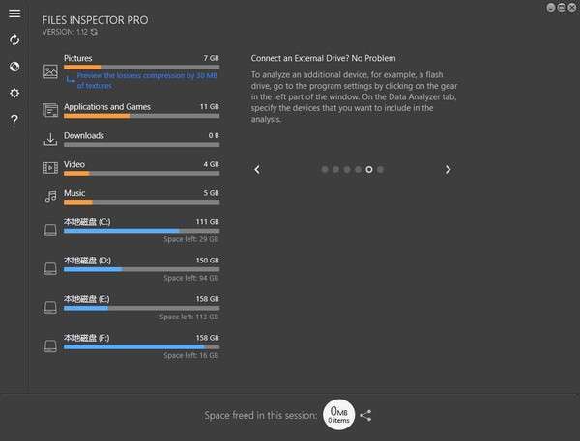Click the share icon beside space freed
The width and height of the screenshot is (580, 441).
pyautogui.click(x=365, y=415)
